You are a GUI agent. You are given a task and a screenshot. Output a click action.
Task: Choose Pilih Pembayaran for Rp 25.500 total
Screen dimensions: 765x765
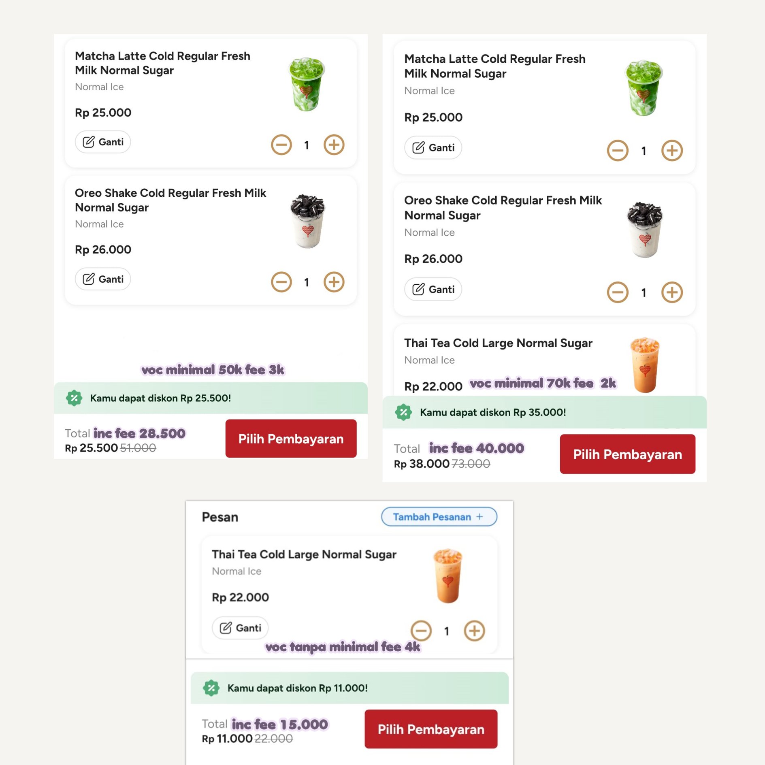[x=291, y=439]
